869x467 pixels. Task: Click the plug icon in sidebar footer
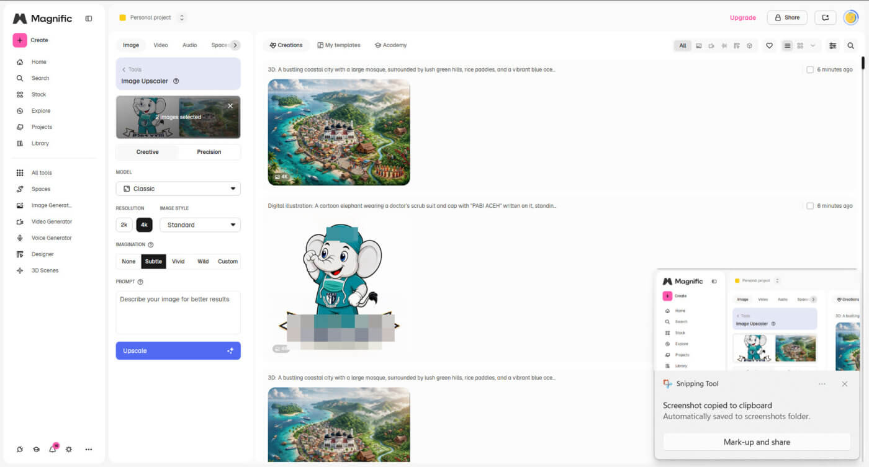pos(20,449)
